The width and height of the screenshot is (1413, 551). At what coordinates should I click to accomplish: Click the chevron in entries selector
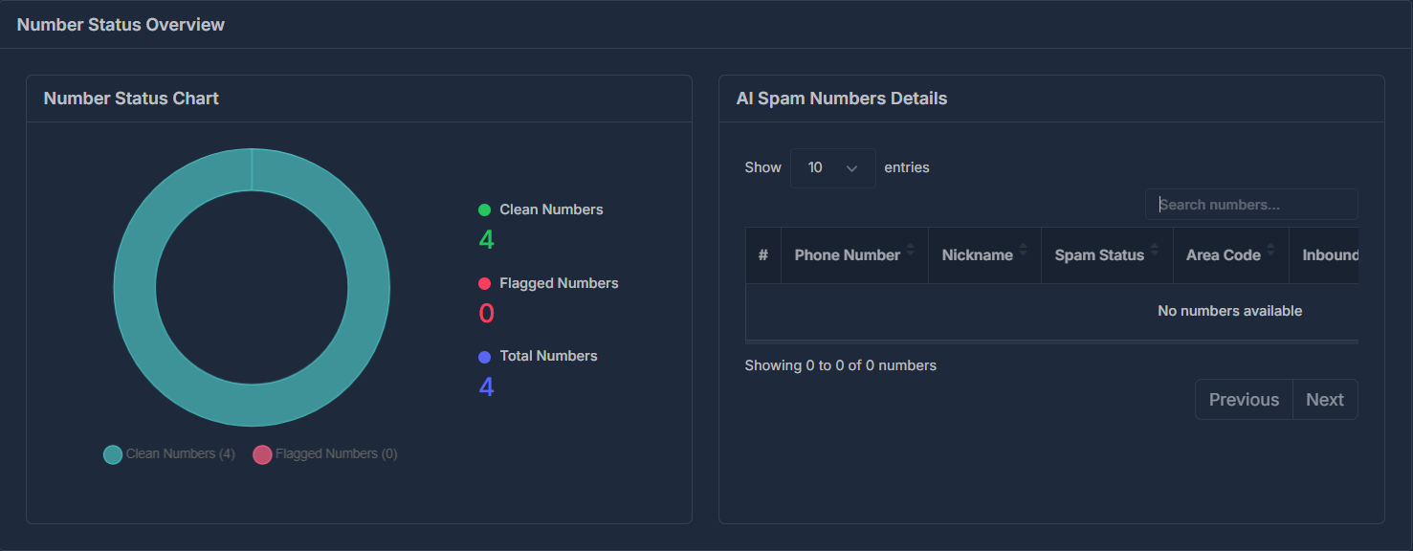coord(851,168)
